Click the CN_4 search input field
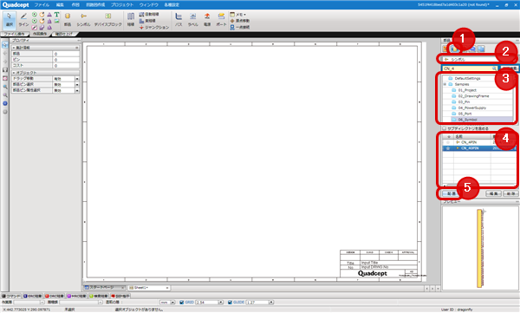The height and width of the screenshot is (313, 520). 469,68
